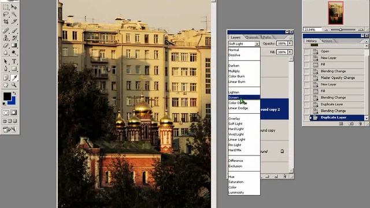This screenshot has width=370, height=208.
Task: Click the Fill 100% input field
Action: click(282, 52)
